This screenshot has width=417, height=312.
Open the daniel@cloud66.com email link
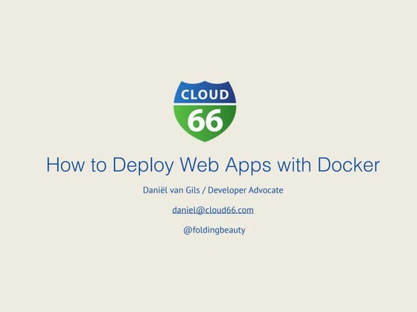(x=213, y=209)
